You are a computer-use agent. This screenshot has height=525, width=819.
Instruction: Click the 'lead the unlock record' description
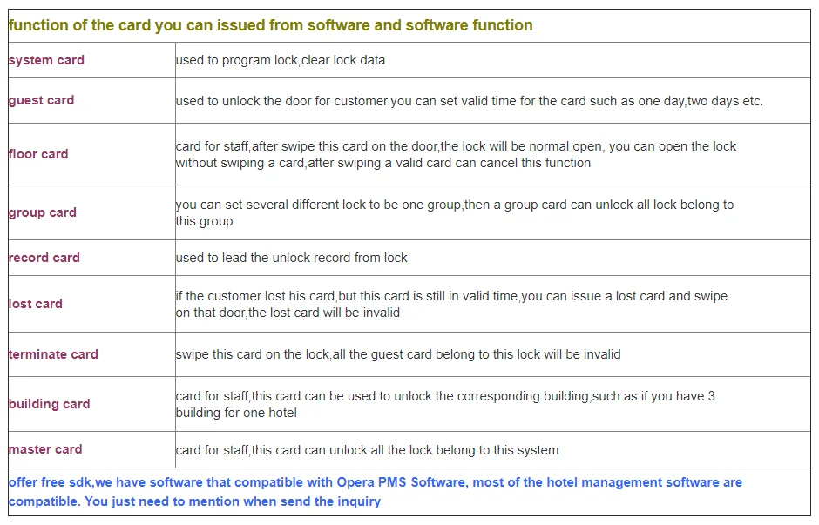291,258
